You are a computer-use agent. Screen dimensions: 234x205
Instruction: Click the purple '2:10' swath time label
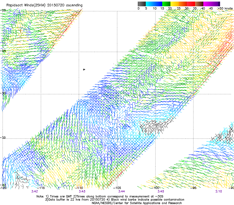(x=219, y=191)
